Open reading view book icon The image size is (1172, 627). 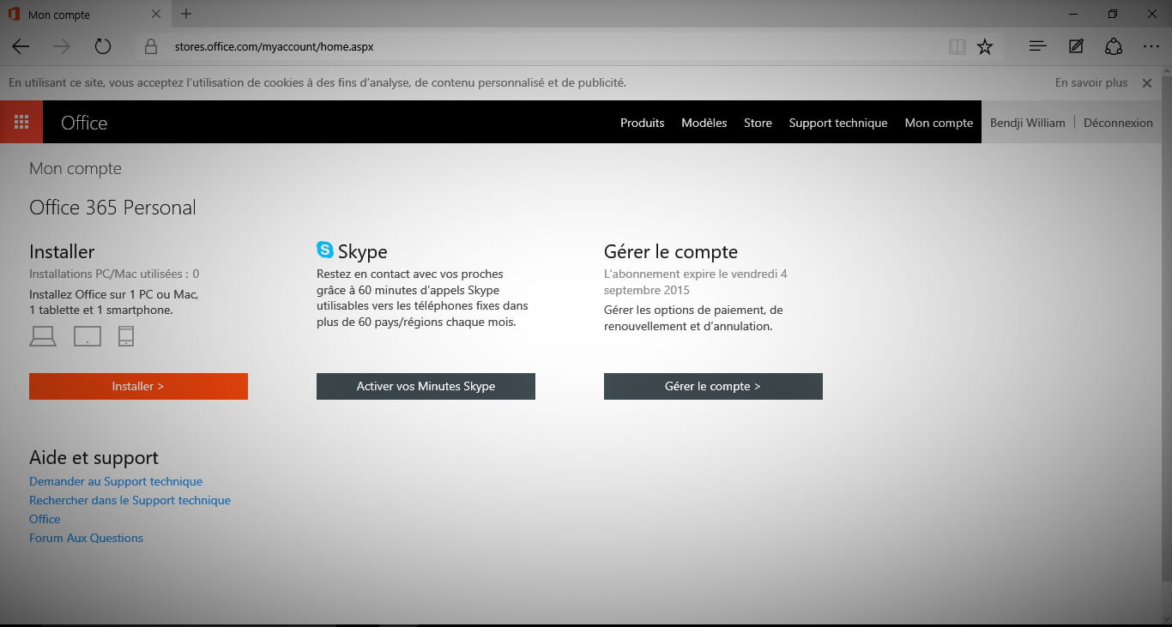point(958,46)
